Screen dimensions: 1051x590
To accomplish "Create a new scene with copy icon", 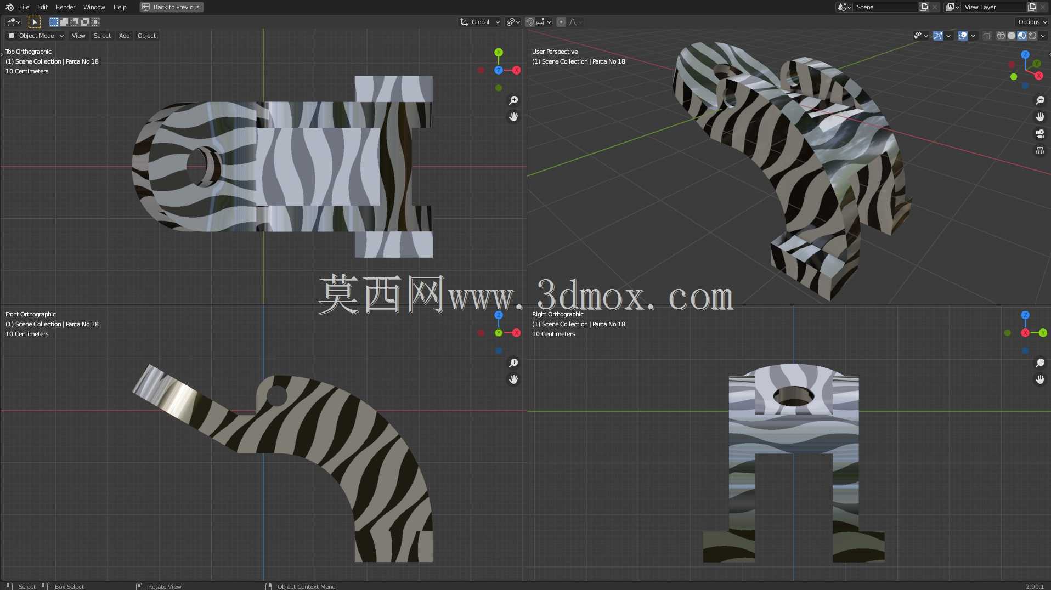I will pos(924,7).
